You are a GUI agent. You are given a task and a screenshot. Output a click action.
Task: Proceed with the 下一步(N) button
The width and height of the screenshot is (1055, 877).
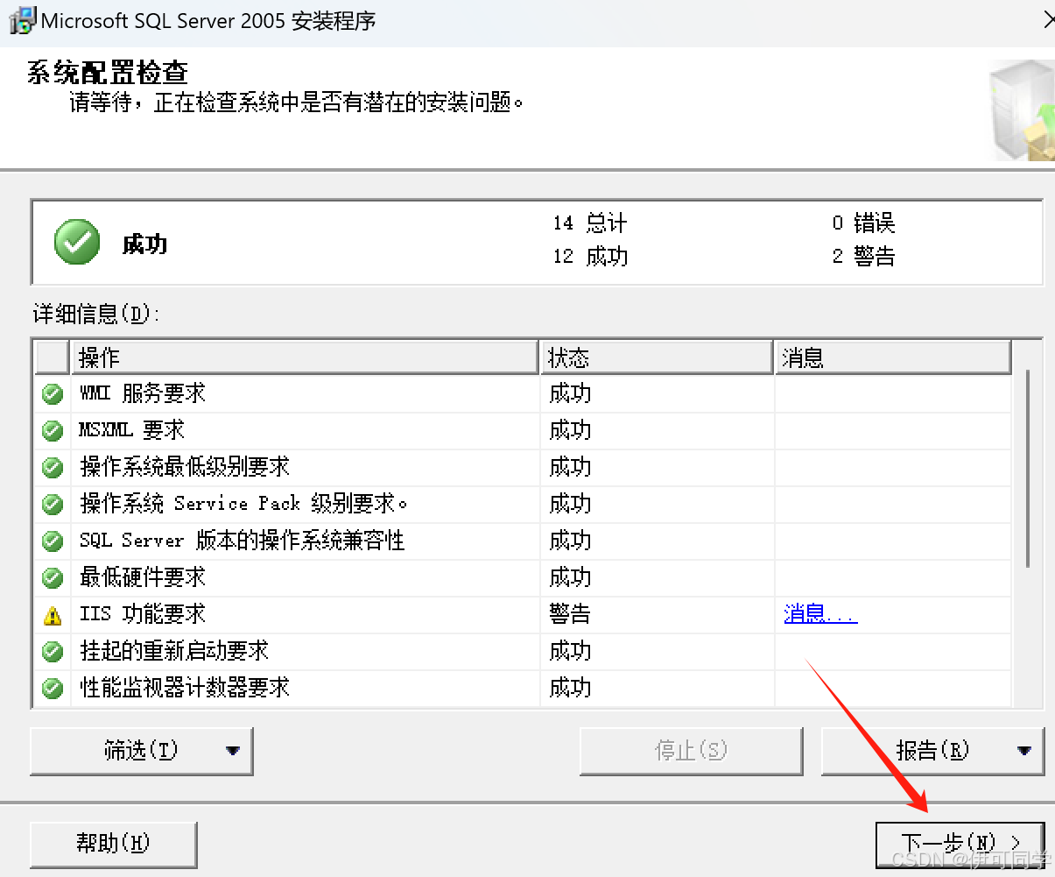click(x=960, y=844)
